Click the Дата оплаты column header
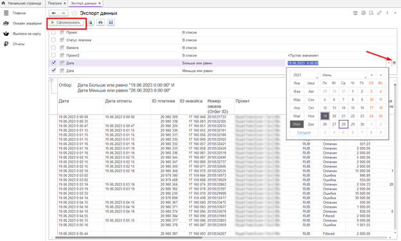Screen dimensions: 401x241 click(118, 101)
